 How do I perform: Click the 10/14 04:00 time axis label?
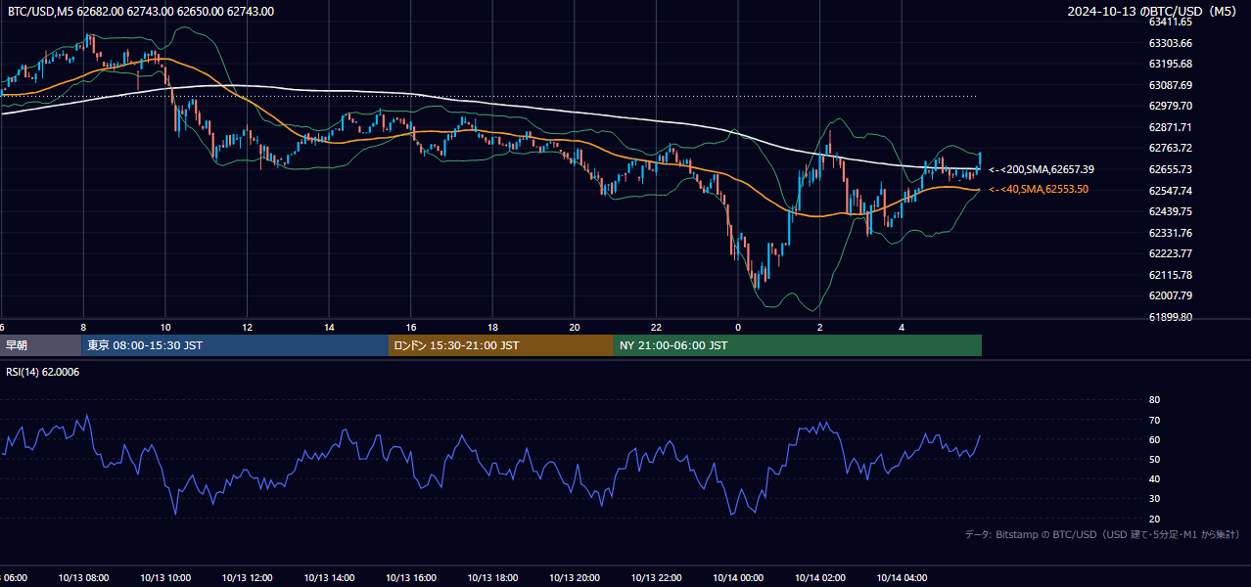[902, 577]
